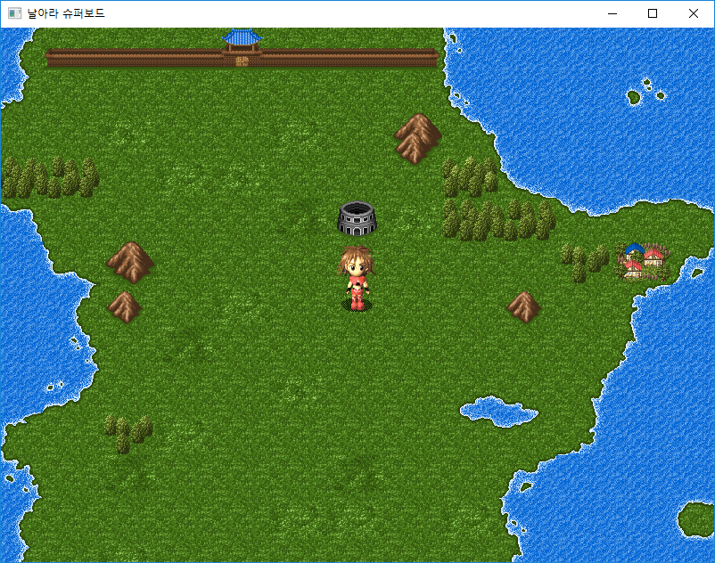Click the 날아라 슈퍼보드 window title text
Screen dimensions: 715x563
(66, 13)
